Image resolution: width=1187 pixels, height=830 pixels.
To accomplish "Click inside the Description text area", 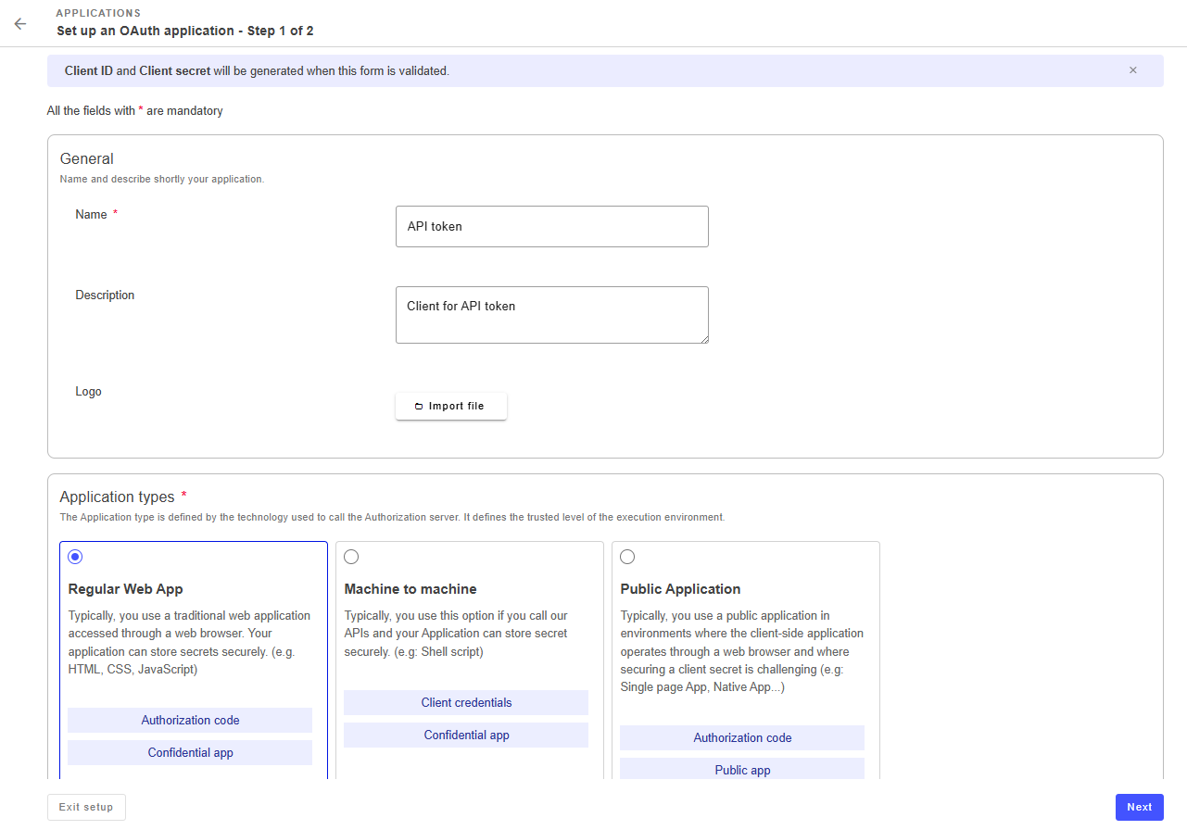I will click(x=551, y=314).
